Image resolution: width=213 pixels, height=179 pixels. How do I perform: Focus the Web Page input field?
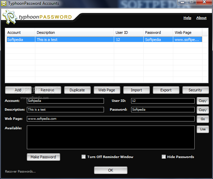[111, 119]
